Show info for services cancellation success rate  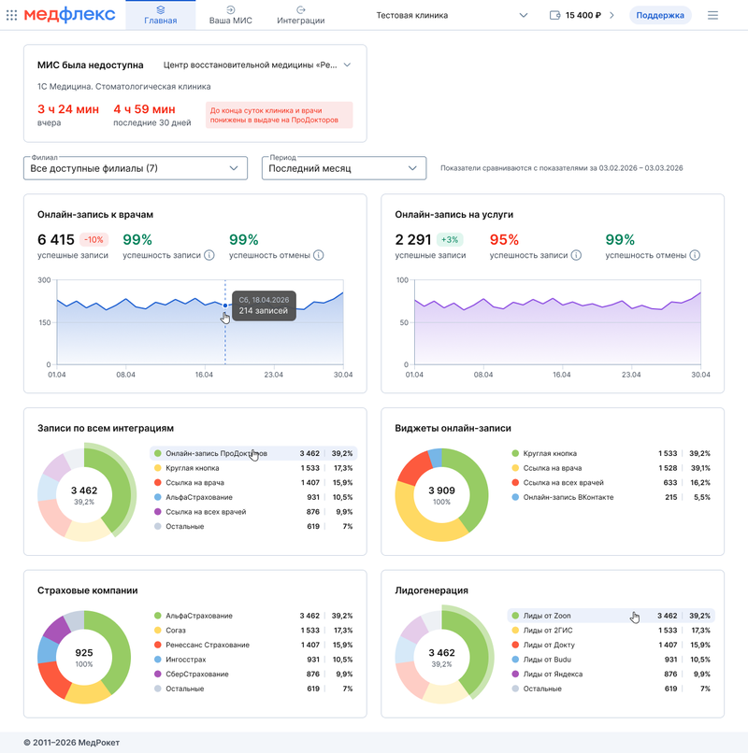pyautogui.click(x=695, y=255)
